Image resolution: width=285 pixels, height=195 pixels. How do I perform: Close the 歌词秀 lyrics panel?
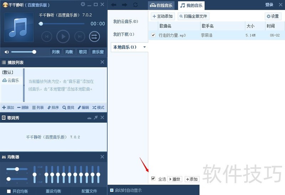[x=102, y=118]
